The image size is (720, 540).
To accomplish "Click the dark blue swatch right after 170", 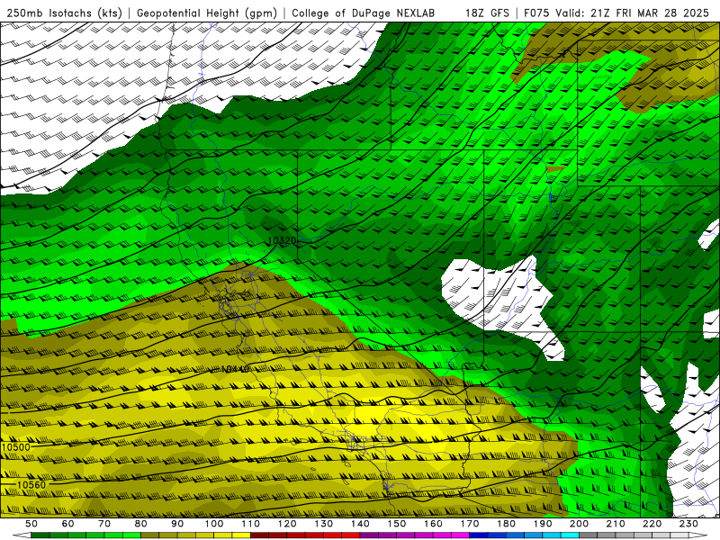I will pos(479,535).
